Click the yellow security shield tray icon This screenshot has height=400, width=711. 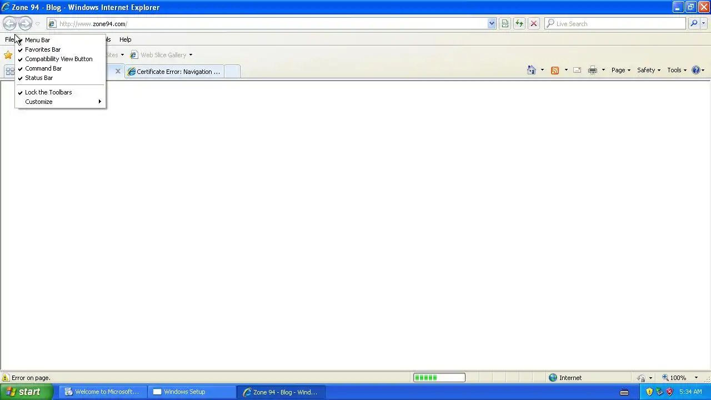[x=649, y=392]
